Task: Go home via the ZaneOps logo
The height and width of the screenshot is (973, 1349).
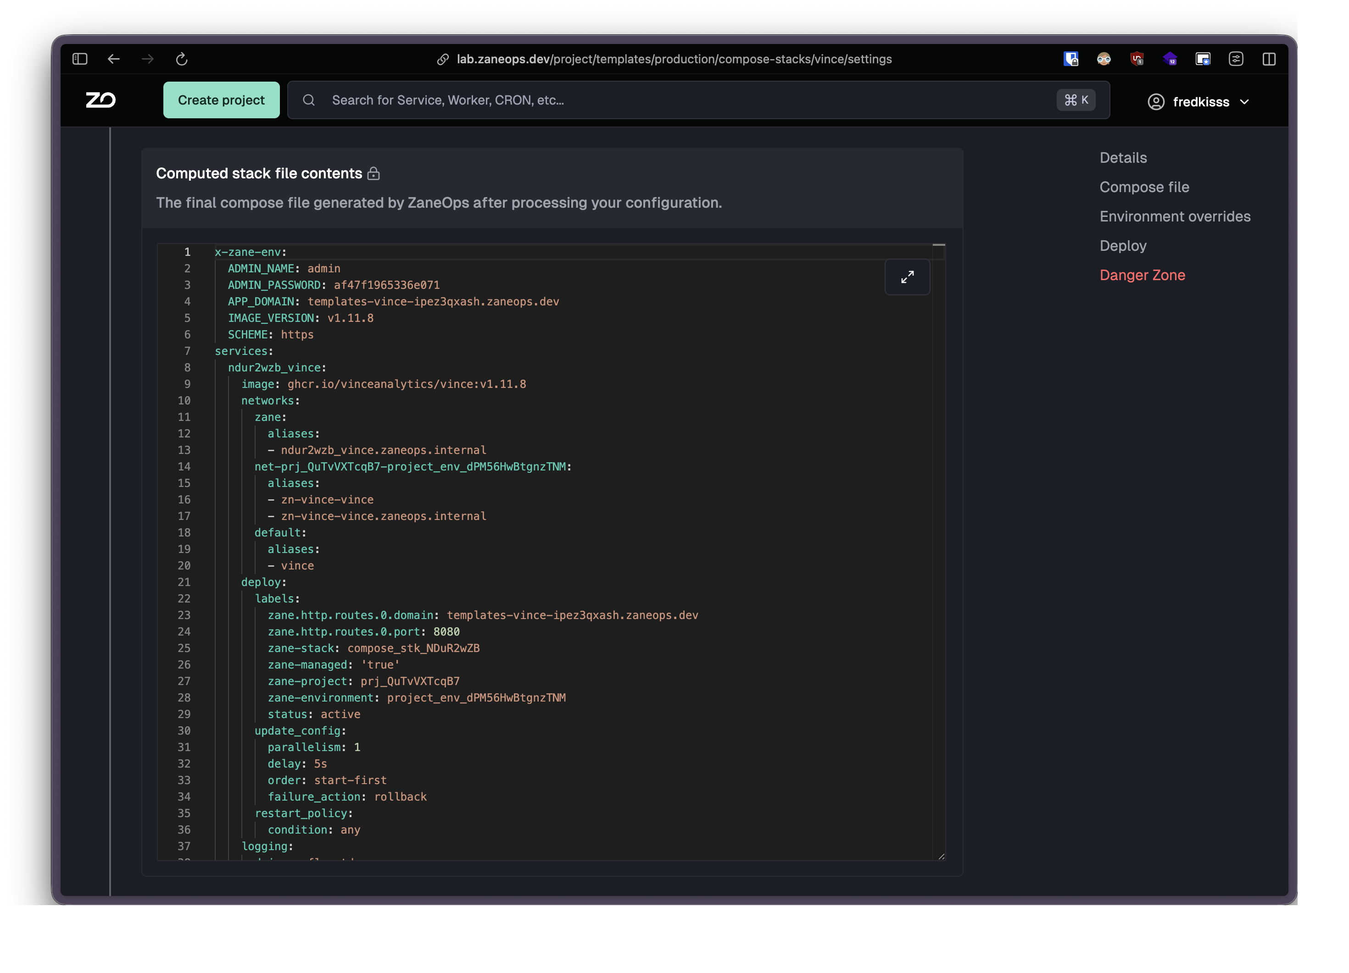Action: click(x=100, y=100)
